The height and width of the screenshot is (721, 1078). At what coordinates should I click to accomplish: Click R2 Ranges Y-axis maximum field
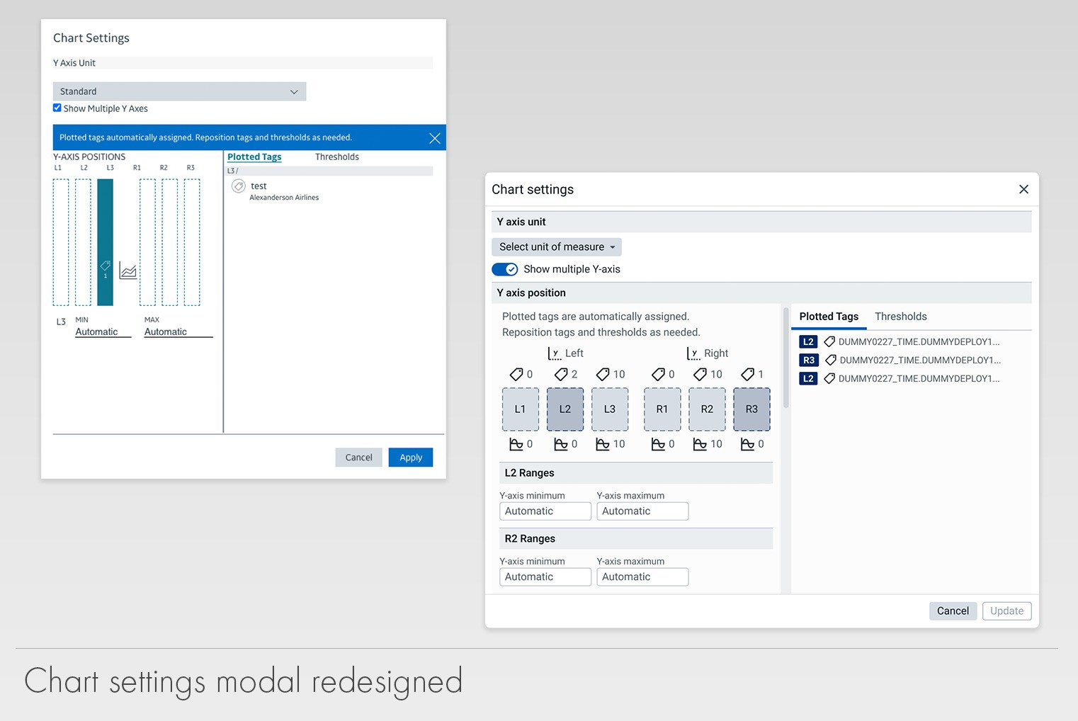click(x=642, y=577)
